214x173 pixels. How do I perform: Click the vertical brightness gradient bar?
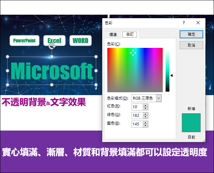(x=168, y=70)
